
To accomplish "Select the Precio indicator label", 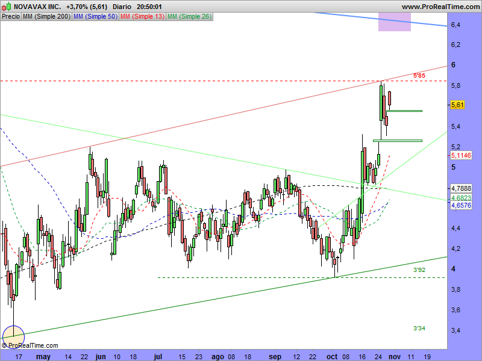I will [x=11, y=17].
